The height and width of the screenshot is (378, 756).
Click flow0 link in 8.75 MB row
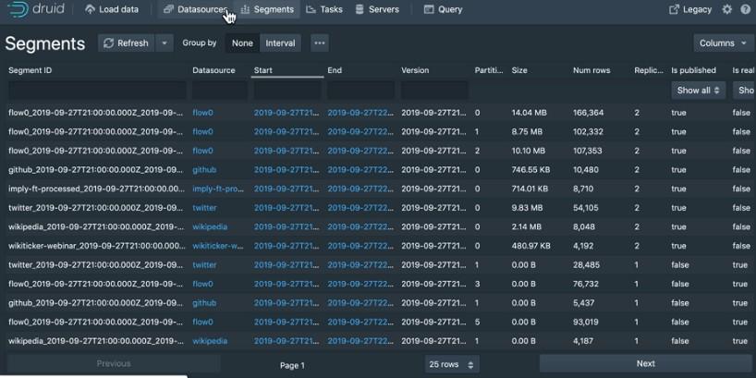tap(202, 131)
